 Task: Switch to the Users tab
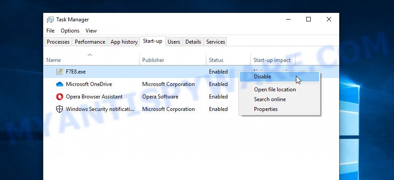(x=174, y=42)
